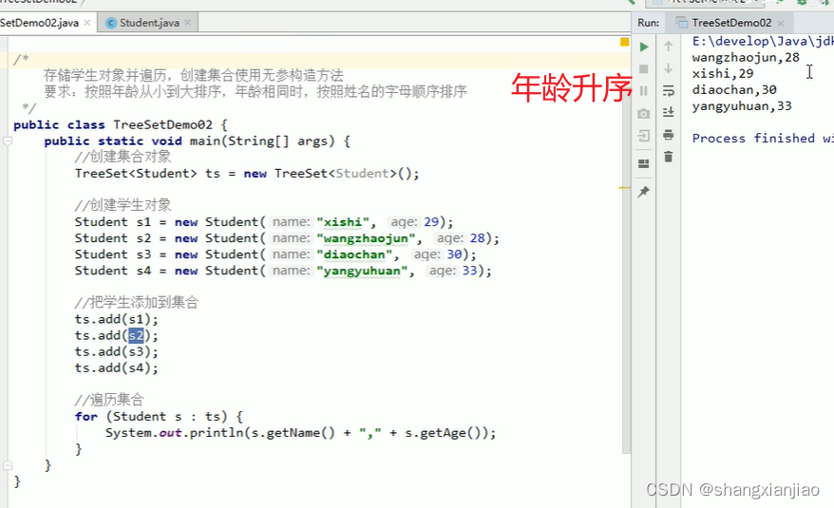The image size is (834, 508).
Task: Click the comment line starting 要求：按照年龄
Action: pos(256,92)
